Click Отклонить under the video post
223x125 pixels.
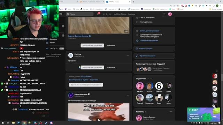coord(111,45)
